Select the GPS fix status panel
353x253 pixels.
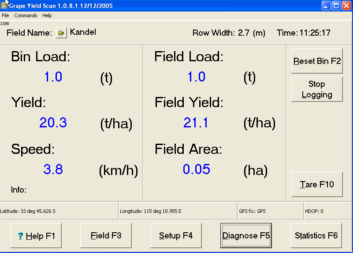(270, 211)
